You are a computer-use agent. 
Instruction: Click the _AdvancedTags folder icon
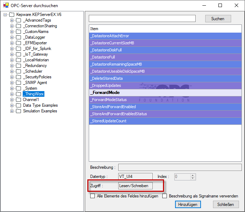tap(18, 20)
